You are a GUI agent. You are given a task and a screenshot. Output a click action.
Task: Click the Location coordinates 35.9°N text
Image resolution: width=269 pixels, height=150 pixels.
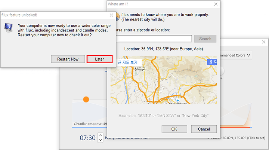pos(164,49)
